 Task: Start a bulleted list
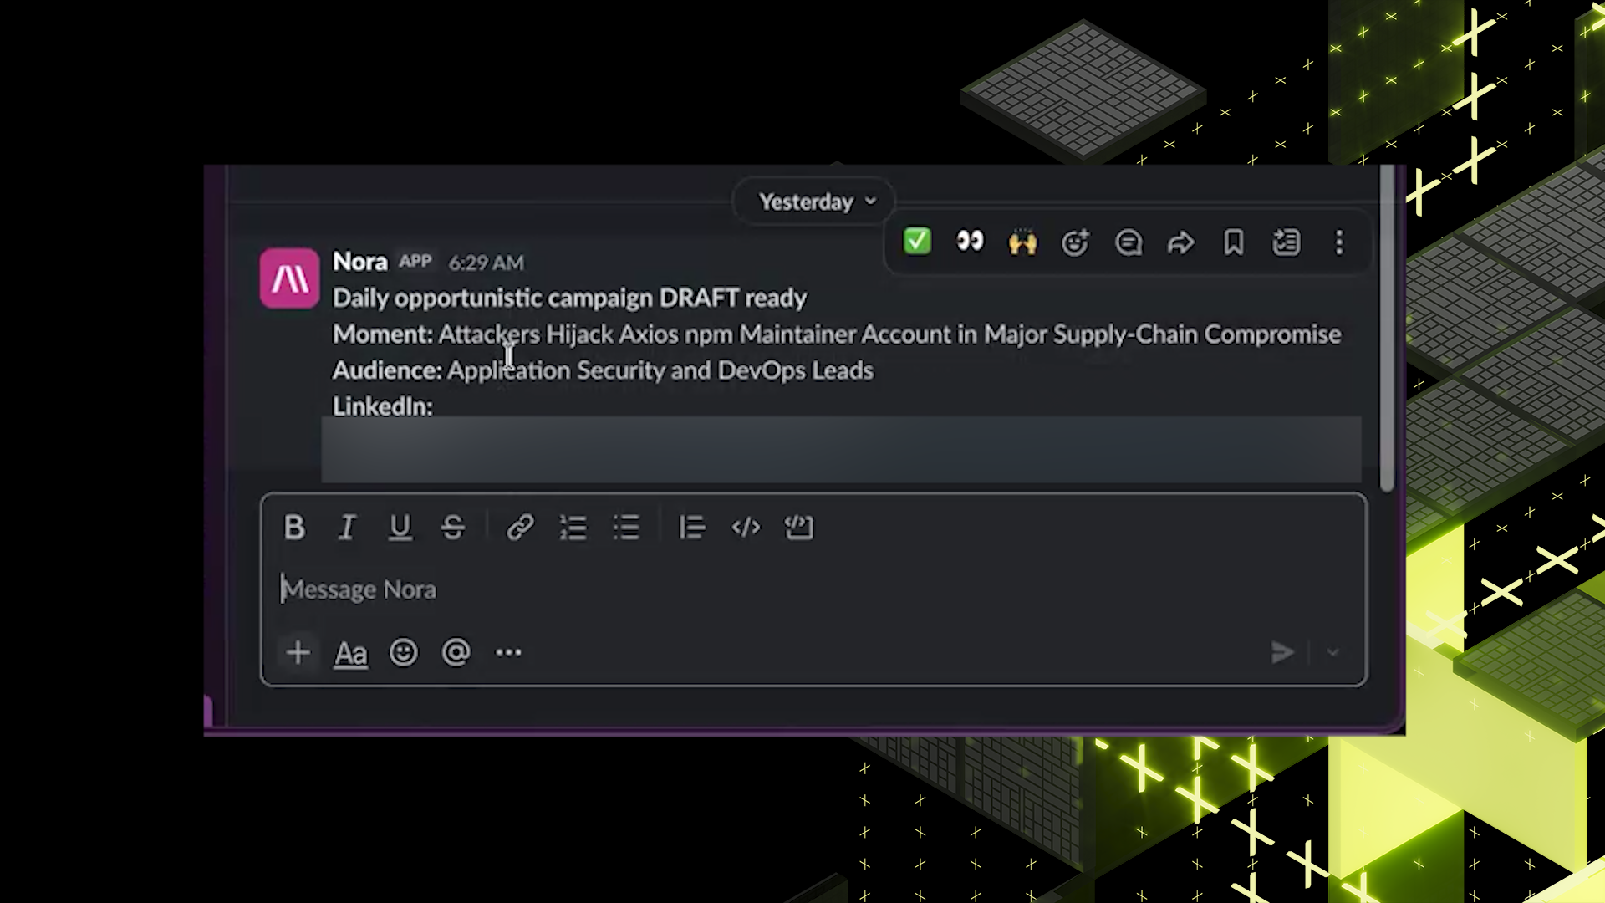click(x=626, y=527)
